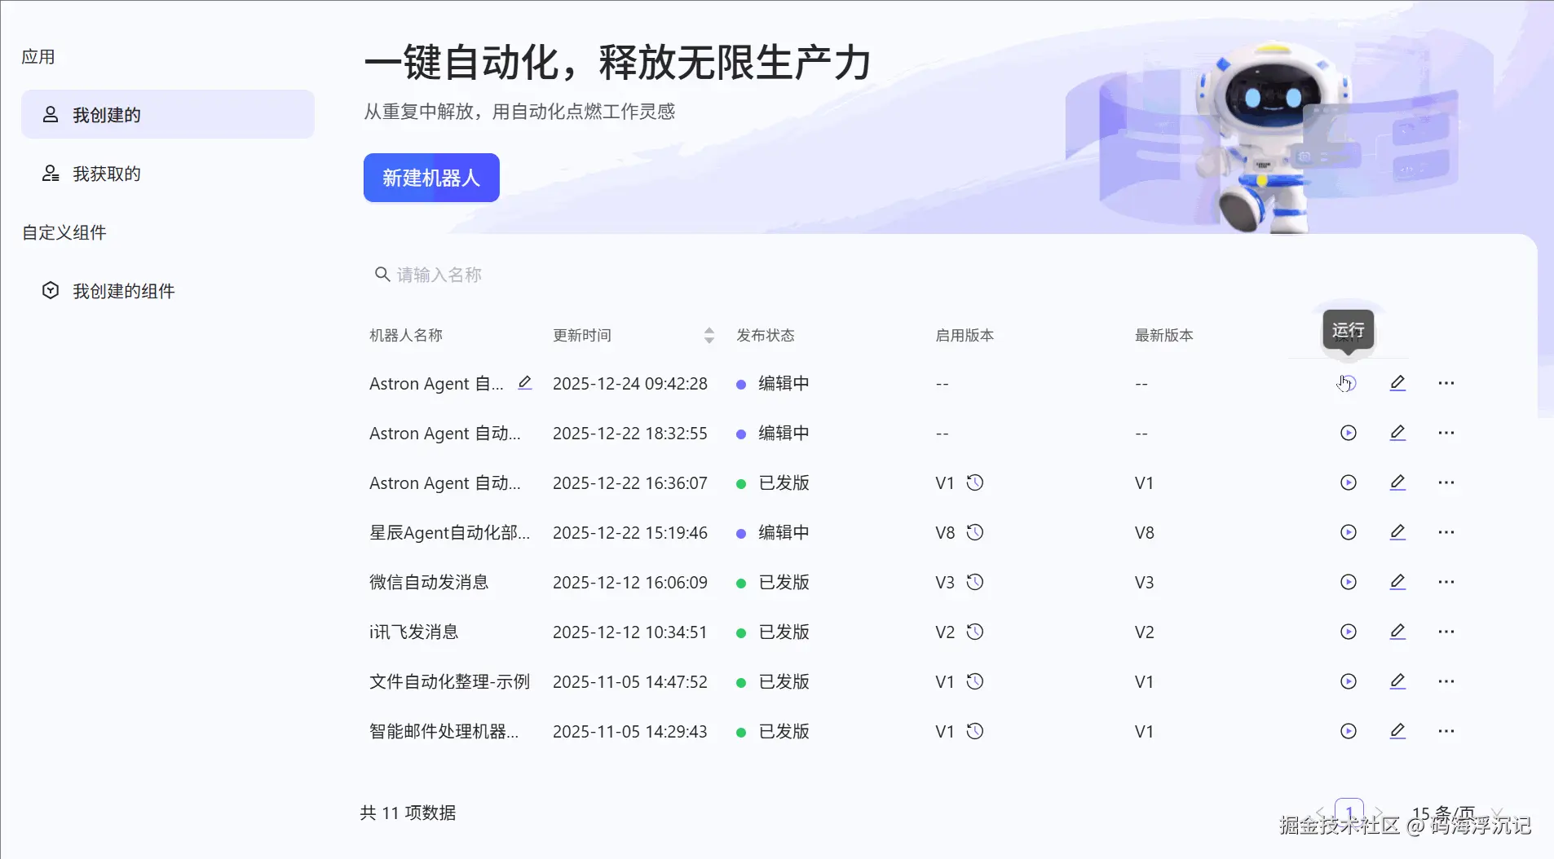The height and width of the screenshot is (859, 1554).
Task: Switch to 我获取的 in the sidebar
Action: [168, 174]
